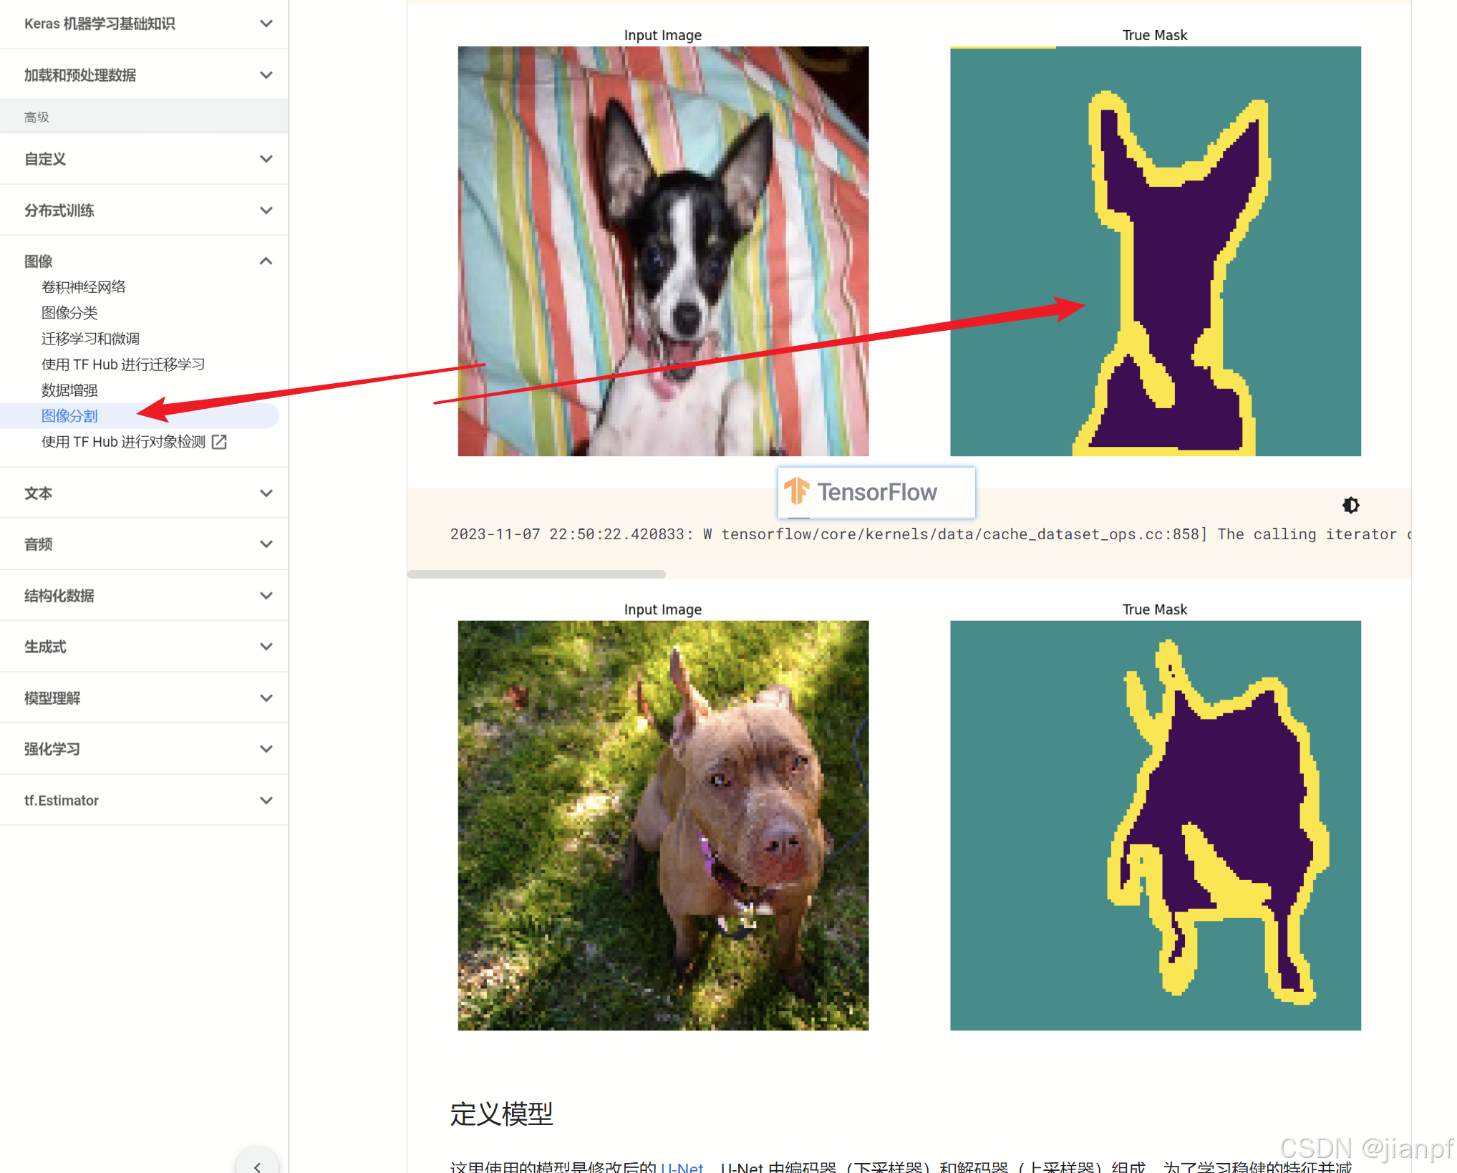
Task: Expand the 加载和预处理数据 section
Action: coord(266,75)
